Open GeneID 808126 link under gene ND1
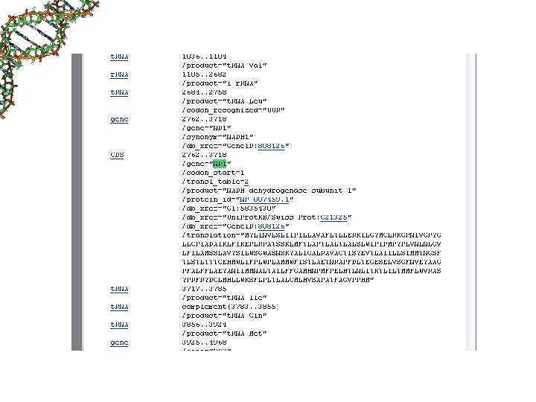 pos(271,146)
